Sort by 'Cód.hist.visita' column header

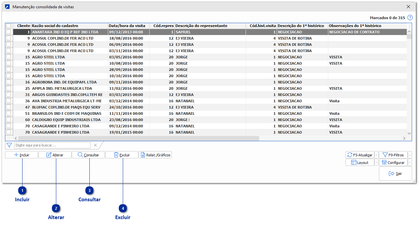click(x=261, y=26)
